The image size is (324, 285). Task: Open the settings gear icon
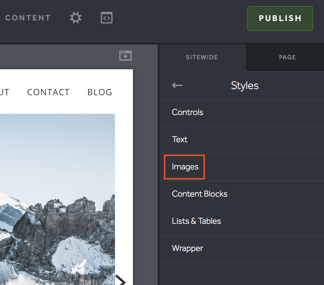75,18
